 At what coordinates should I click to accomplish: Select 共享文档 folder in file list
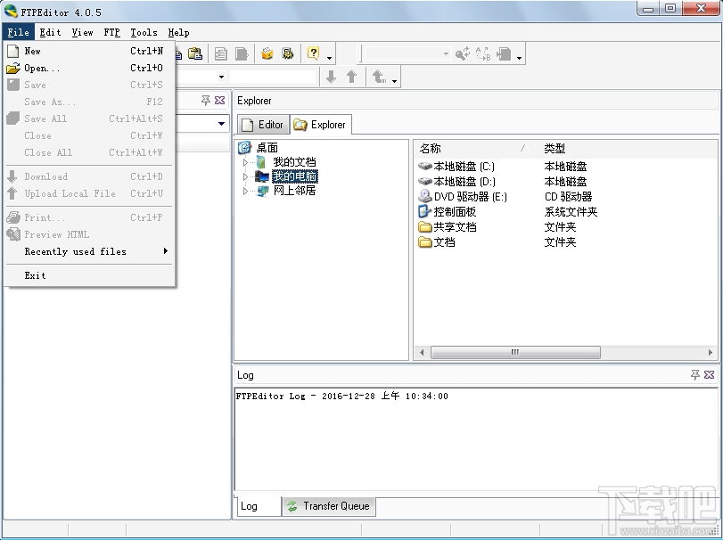[x=455, y=227]
